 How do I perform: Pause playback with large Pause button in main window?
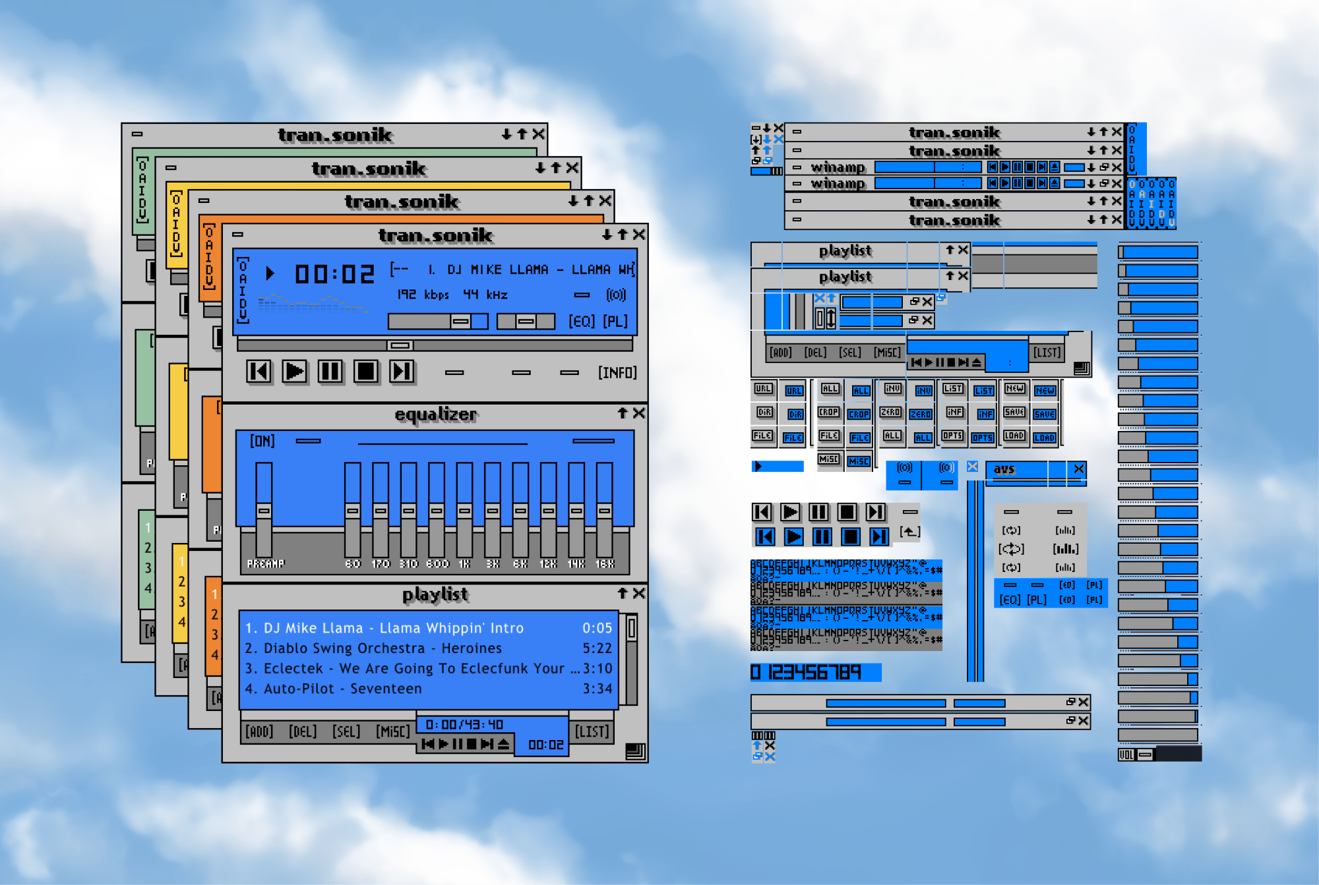(330, 372)
